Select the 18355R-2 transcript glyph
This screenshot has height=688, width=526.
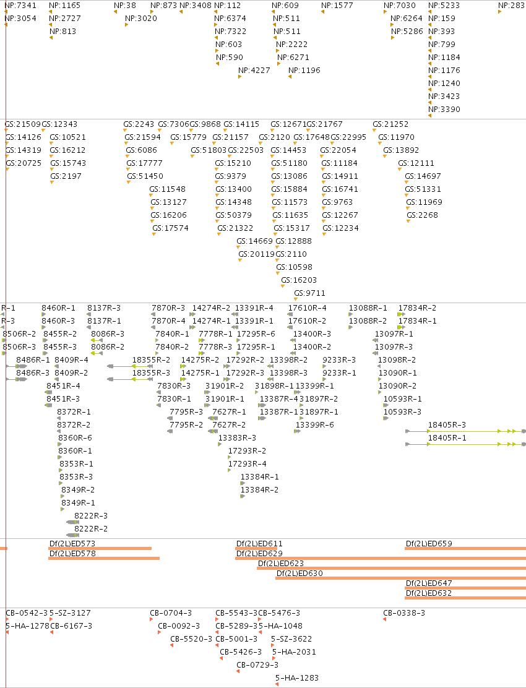pos(130,366)
